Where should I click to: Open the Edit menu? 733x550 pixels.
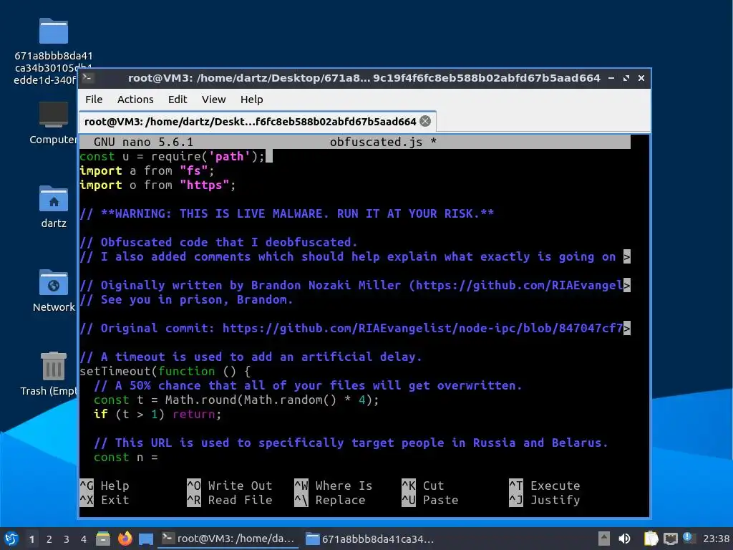coord(178,100)
